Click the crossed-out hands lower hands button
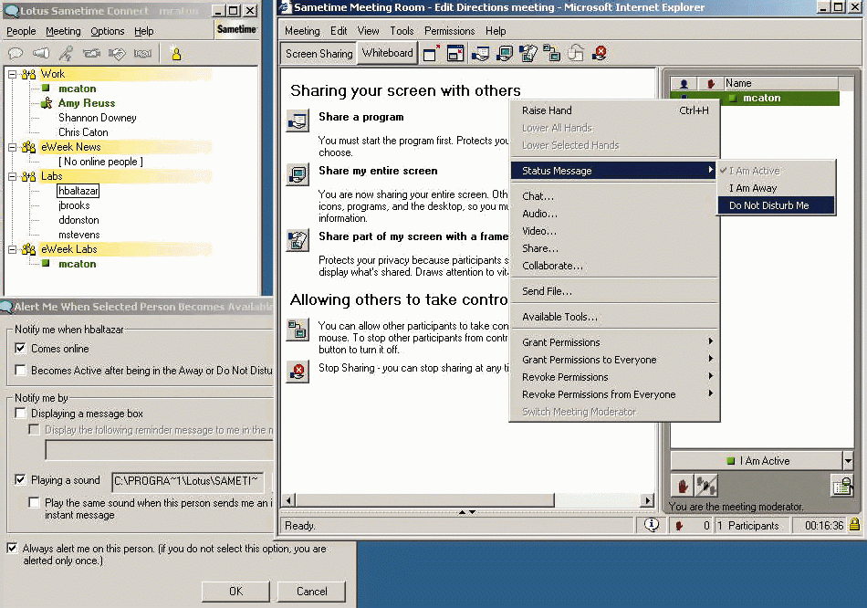This screenshot has height=608, width=867. pos(706,487)
